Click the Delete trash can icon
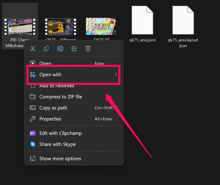 pos(88,49)
